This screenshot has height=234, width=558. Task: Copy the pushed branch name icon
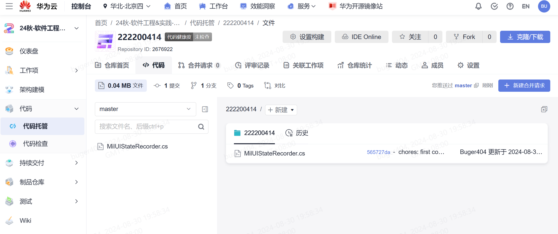click(x=476, y=85)
